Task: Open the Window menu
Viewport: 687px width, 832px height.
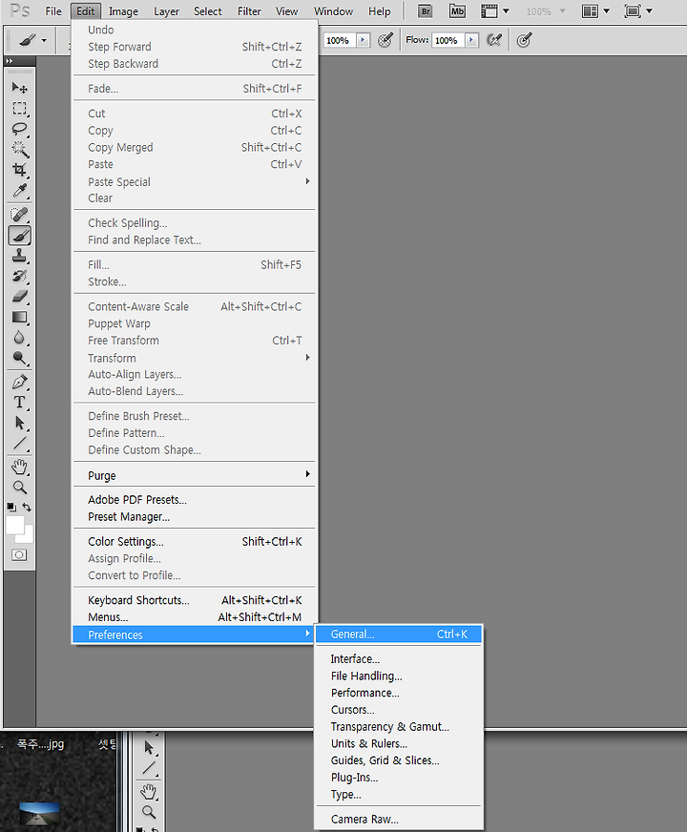Action: (x=333, y=11)
